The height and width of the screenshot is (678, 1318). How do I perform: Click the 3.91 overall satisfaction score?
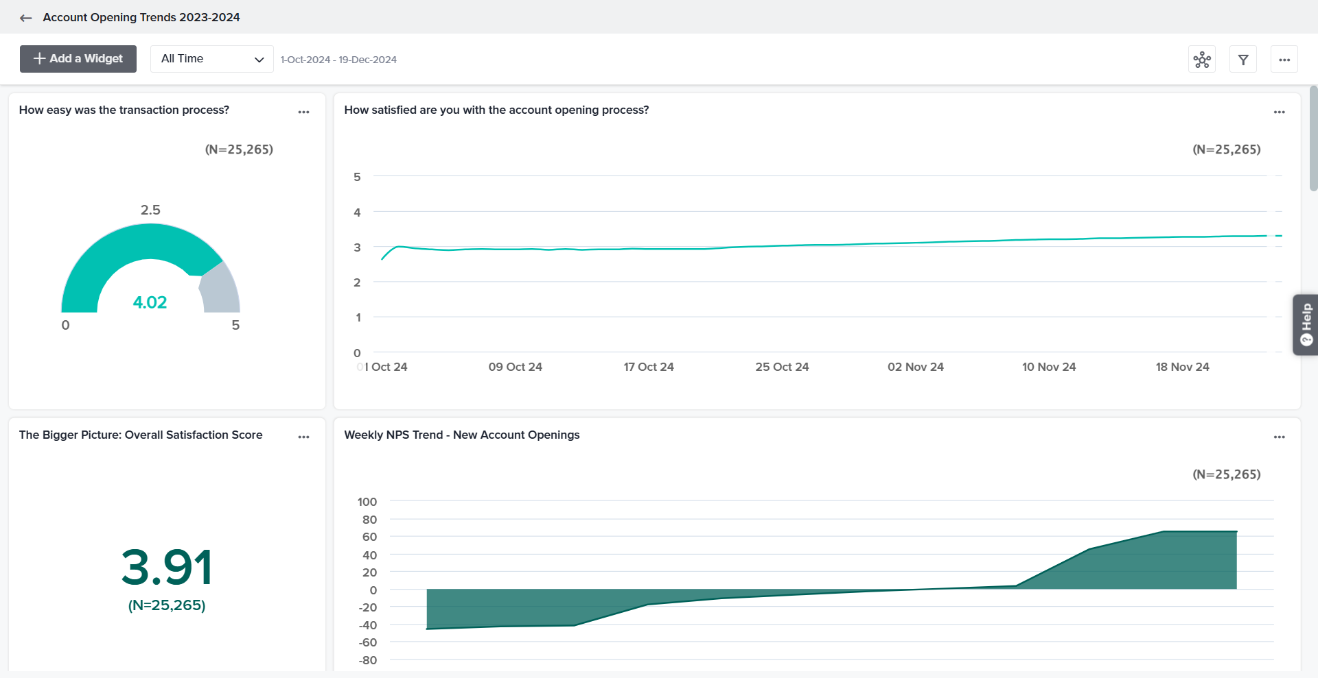pyautogui.click(x=167, y=568)
